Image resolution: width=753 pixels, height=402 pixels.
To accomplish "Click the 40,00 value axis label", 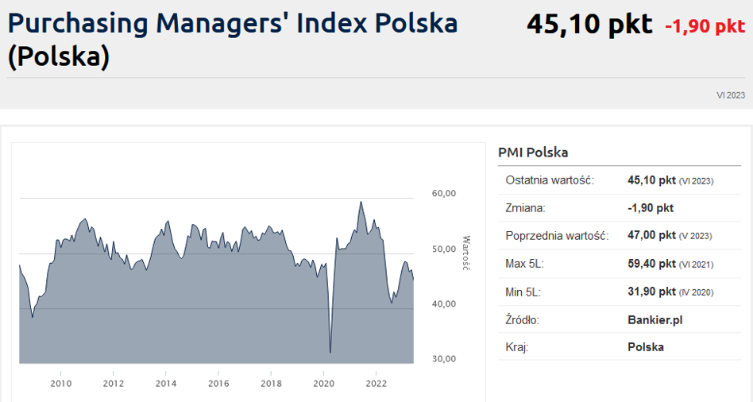I will [x=443, y=303].
